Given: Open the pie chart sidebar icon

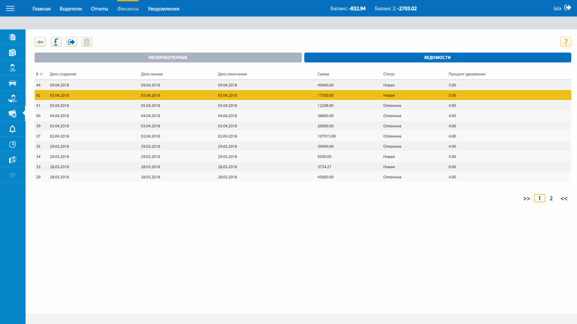Looking at the screenshot, I should click(13, 144).
